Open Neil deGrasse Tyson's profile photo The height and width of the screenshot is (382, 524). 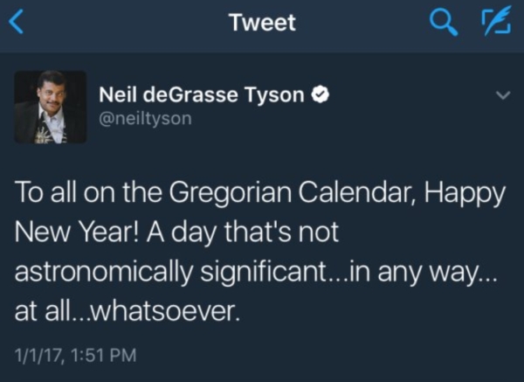click(50, 107)
